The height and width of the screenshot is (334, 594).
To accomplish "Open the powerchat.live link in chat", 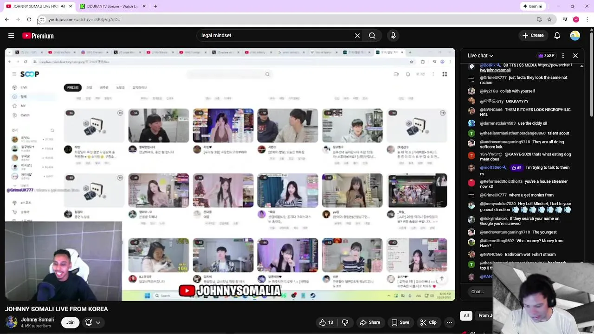I will coord(526,68).
